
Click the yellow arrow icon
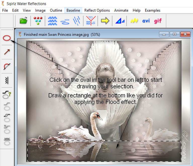(x=105, y=21)
